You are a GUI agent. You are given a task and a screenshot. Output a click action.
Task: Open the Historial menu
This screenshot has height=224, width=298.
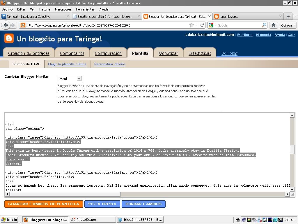click(x=45, y=9)
